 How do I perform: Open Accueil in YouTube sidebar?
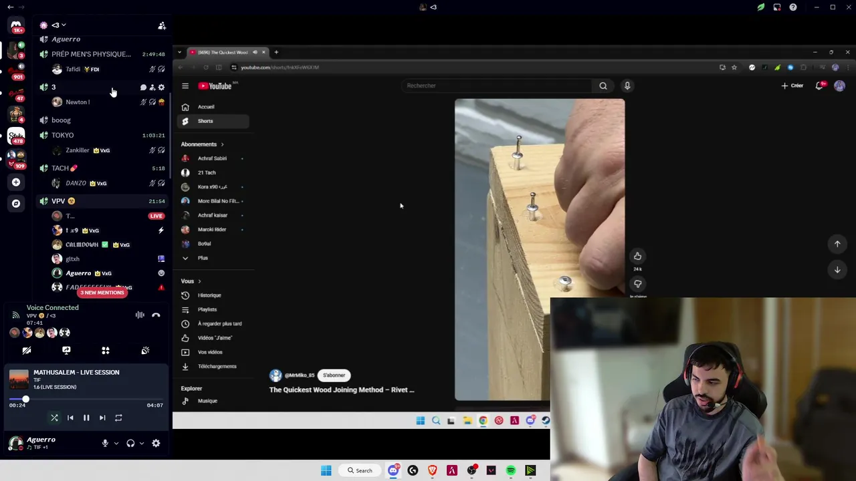tap(213, 107)
